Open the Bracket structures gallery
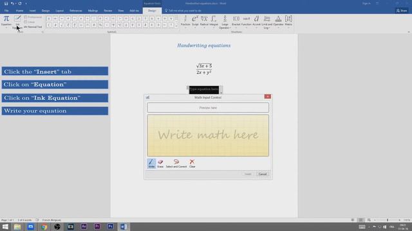 pyautogui.click(x=236, y=21)
